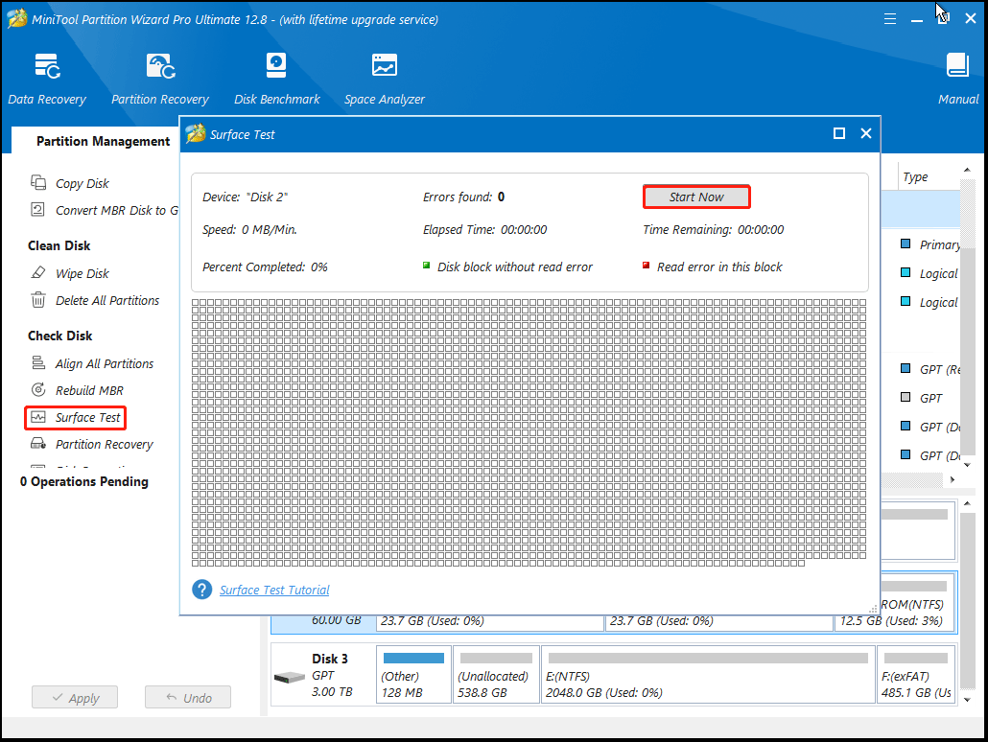Click the 12.5 GB (Used: 3%) partition
This screenshot has height=742, width=988.
tap(891, 621)
